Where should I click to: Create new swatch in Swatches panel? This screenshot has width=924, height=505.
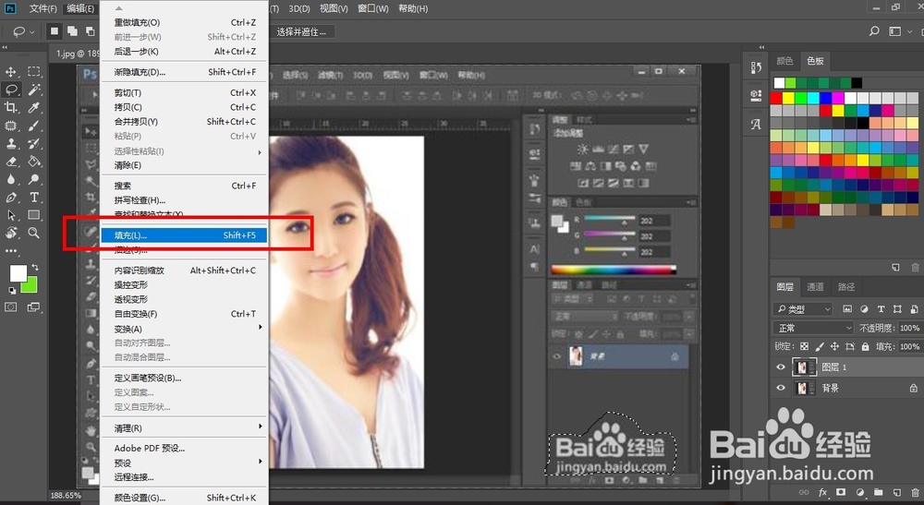click(x=895, y=267)
